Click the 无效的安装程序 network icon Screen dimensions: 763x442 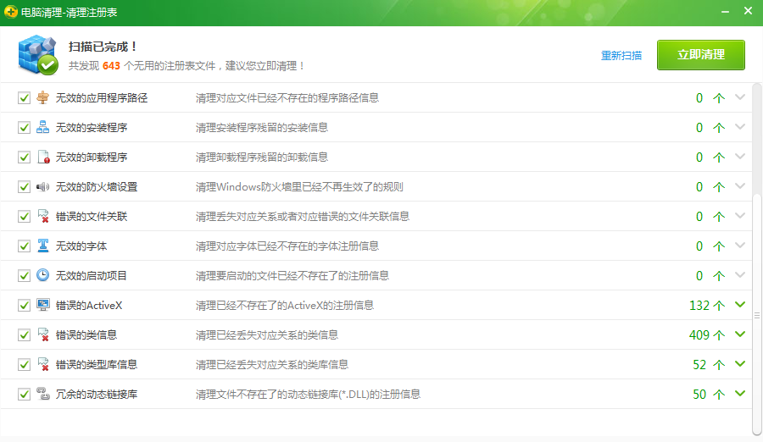[x=43, y=127]
